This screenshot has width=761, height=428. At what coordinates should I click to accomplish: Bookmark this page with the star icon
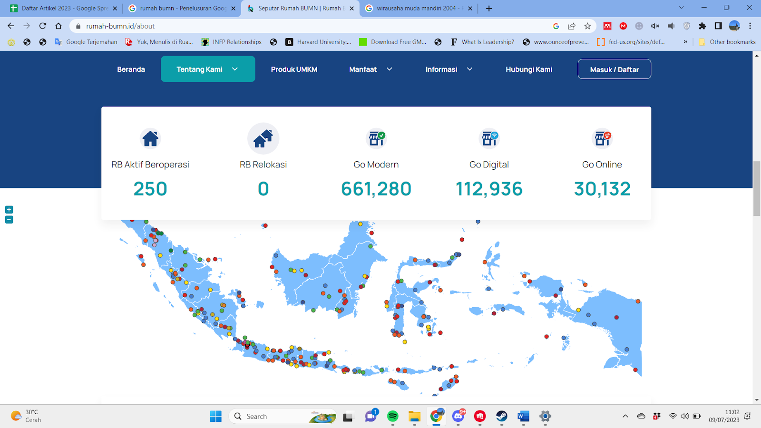click(587, 26)
